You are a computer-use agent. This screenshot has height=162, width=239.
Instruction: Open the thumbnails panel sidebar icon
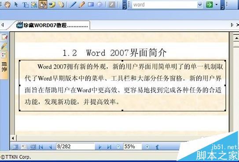[4, 55]
